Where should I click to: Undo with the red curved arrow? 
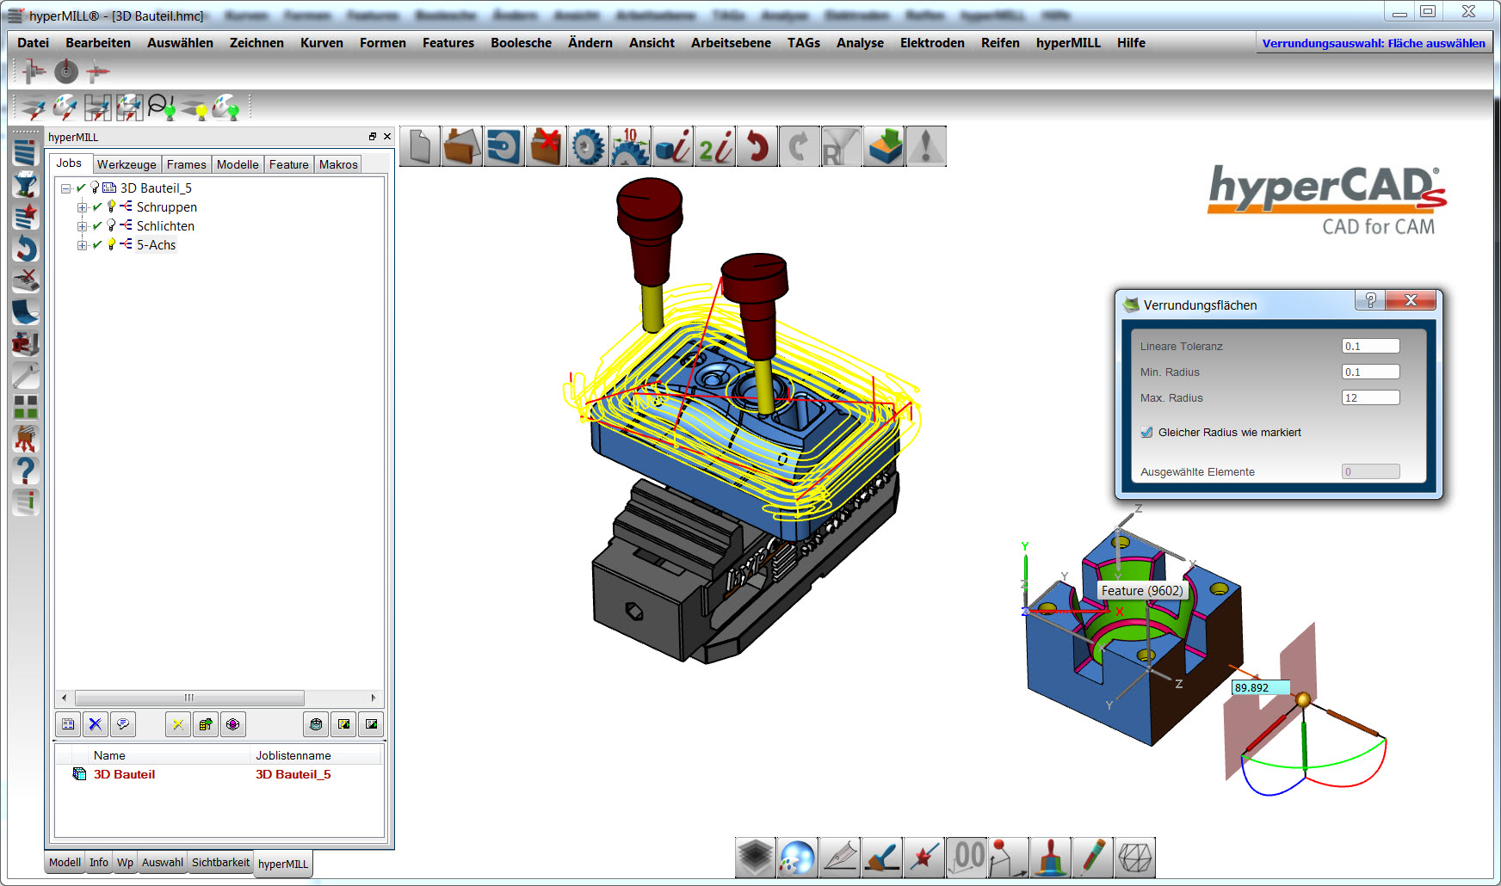[757, 146]
